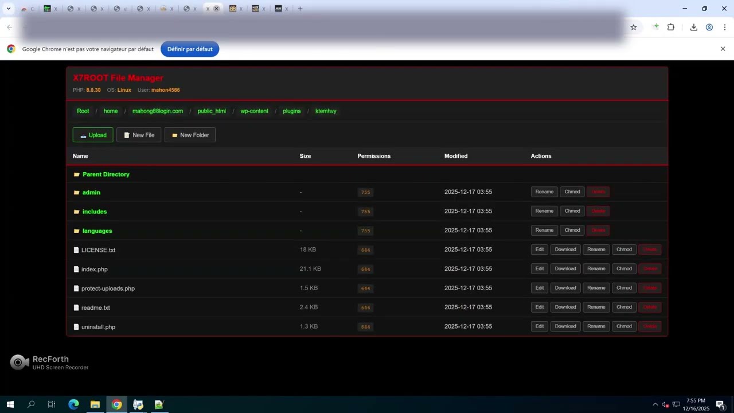Delete readme.txt
Screen dimensions: 734x413
650,307
